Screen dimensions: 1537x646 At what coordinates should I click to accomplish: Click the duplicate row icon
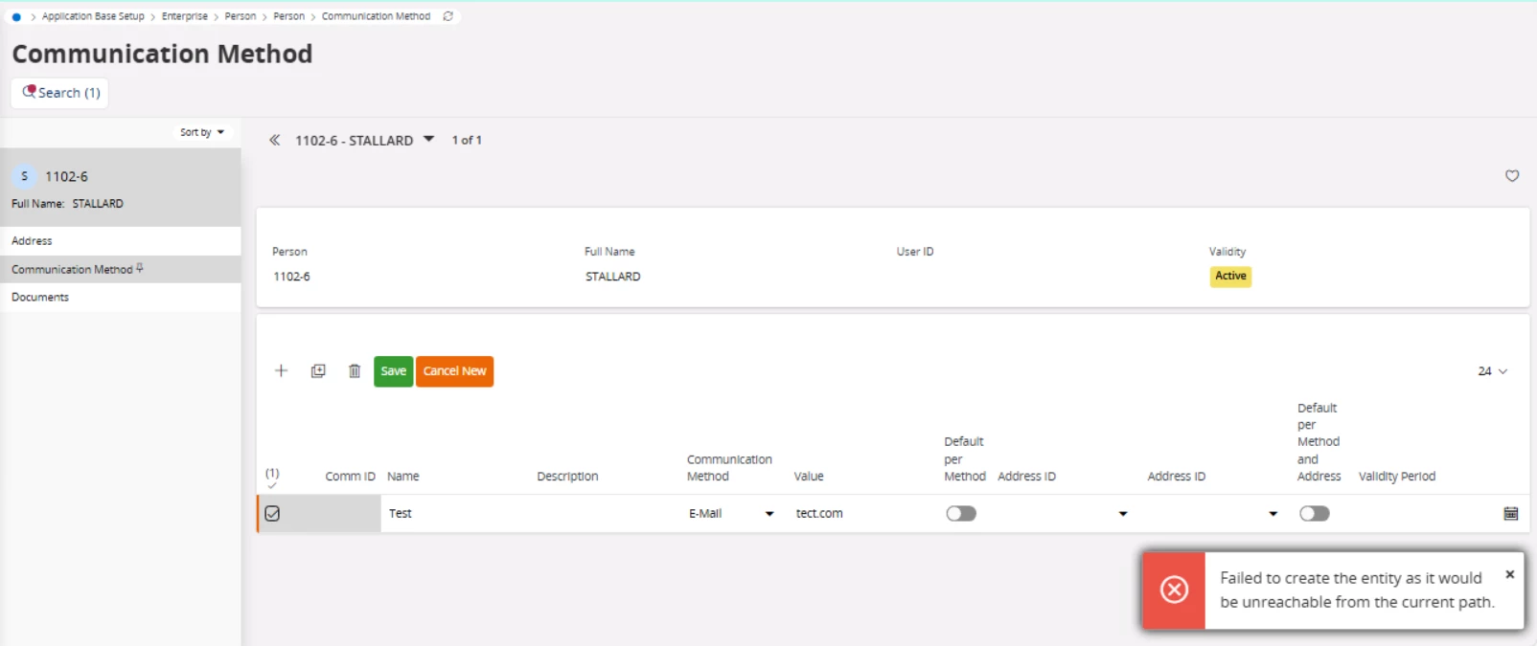tap(318, 371)
